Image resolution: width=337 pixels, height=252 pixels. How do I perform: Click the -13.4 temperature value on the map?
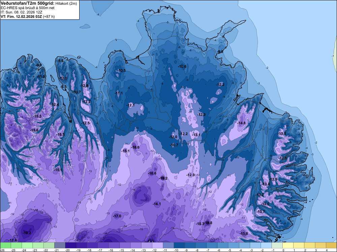tap(266, 184)
